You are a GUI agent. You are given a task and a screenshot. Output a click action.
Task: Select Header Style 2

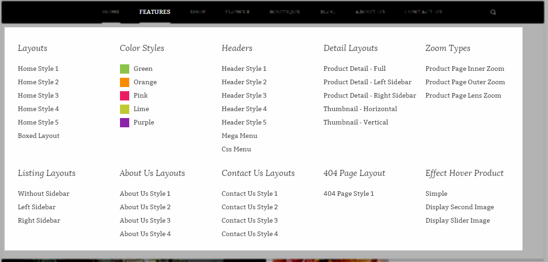[x=244, y=82]
